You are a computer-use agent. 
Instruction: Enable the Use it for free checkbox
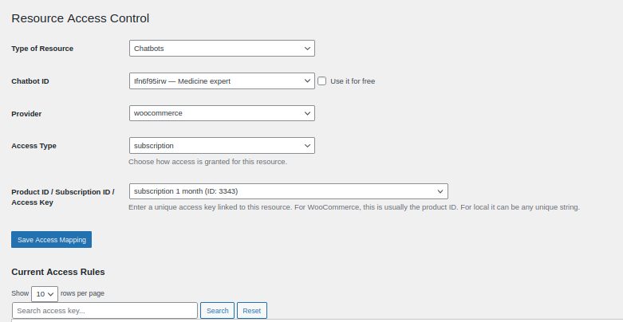pos(322,81)
